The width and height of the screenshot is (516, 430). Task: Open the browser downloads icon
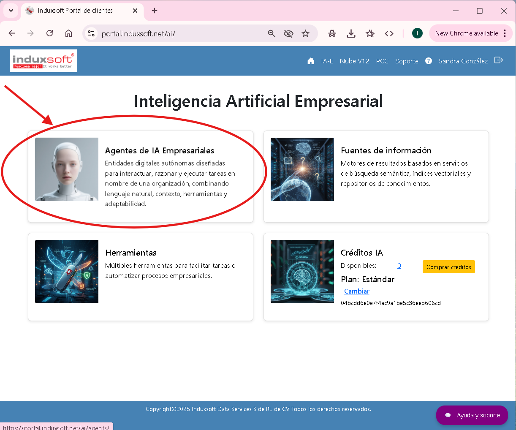pyautogui.click(x=351, y=33)
